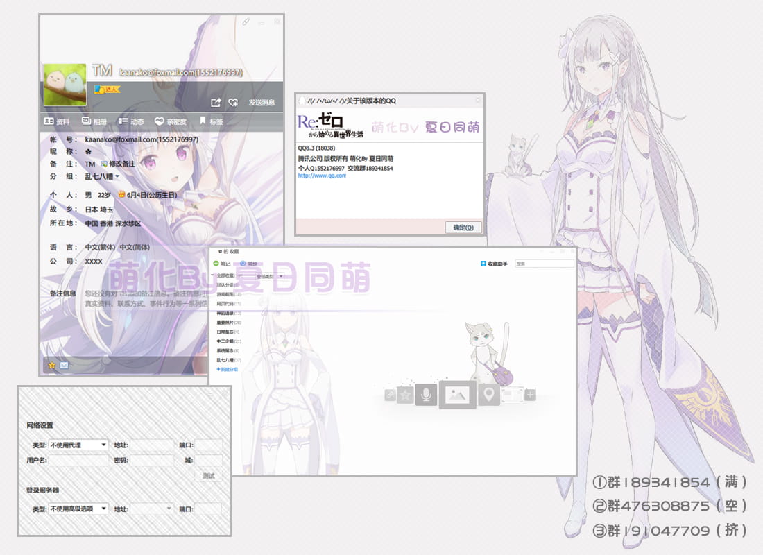Click the heart-plus icon in profile header
Viewport: 763px width, 555px height.
[234, 103]
